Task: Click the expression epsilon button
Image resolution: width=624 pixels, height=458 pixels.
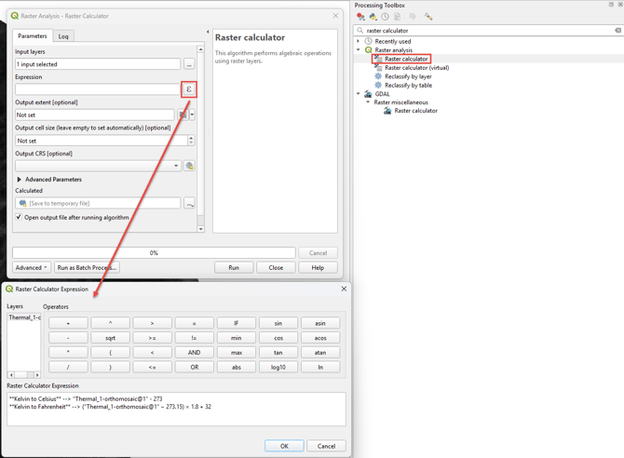Action: point(189,89)
